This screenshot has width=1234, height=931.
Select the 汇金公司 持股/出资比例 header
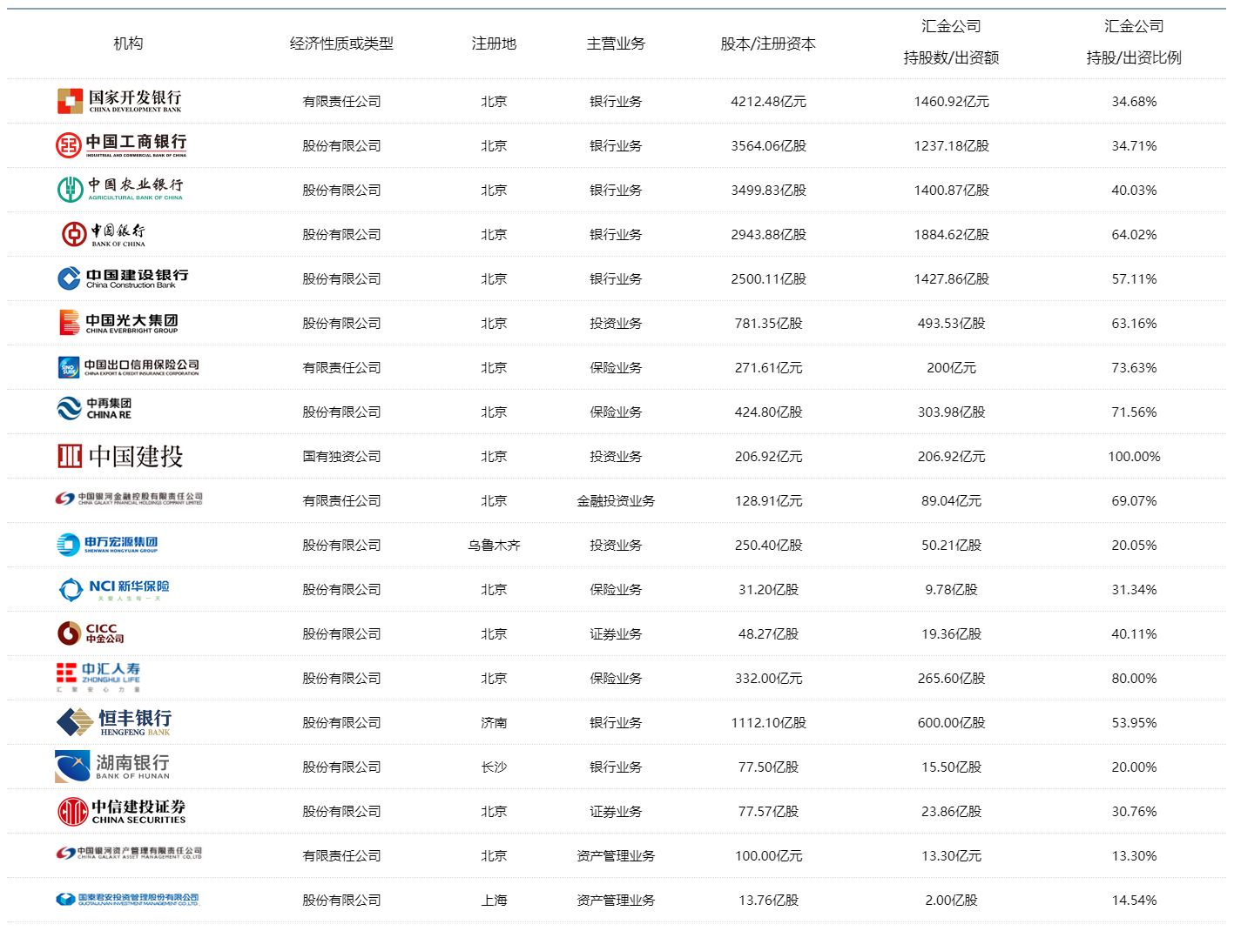[1134, 42]
